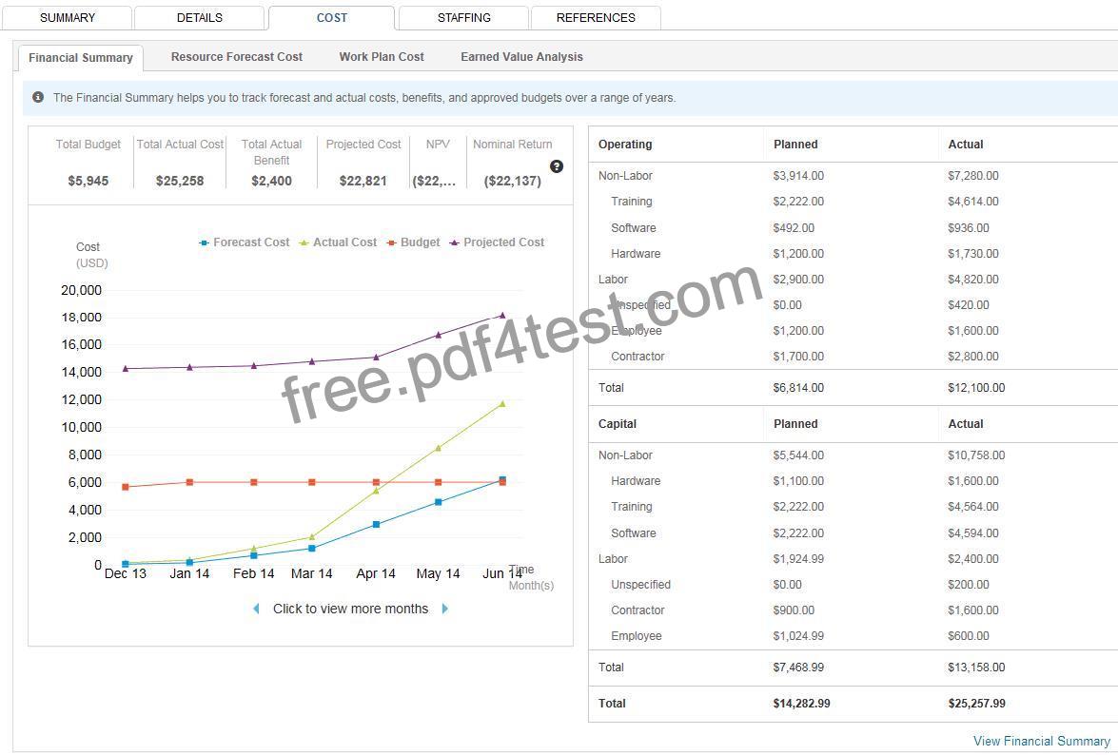Click the Total Actual Cost value $25,258

point(180,181)
